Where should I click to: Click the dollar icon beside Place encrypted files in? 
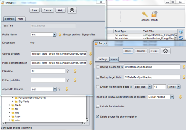(x=90, y=63)
